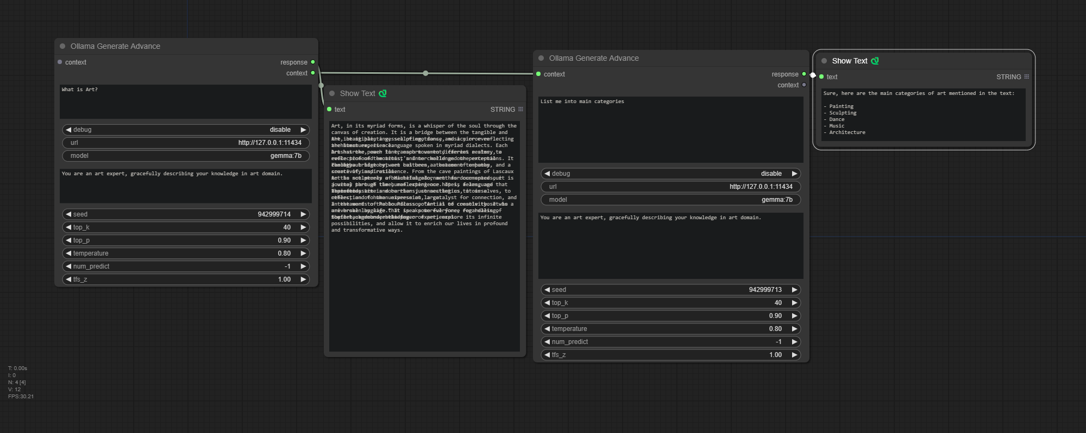Click the FPS:30.21 readout

tap(21, 397)
